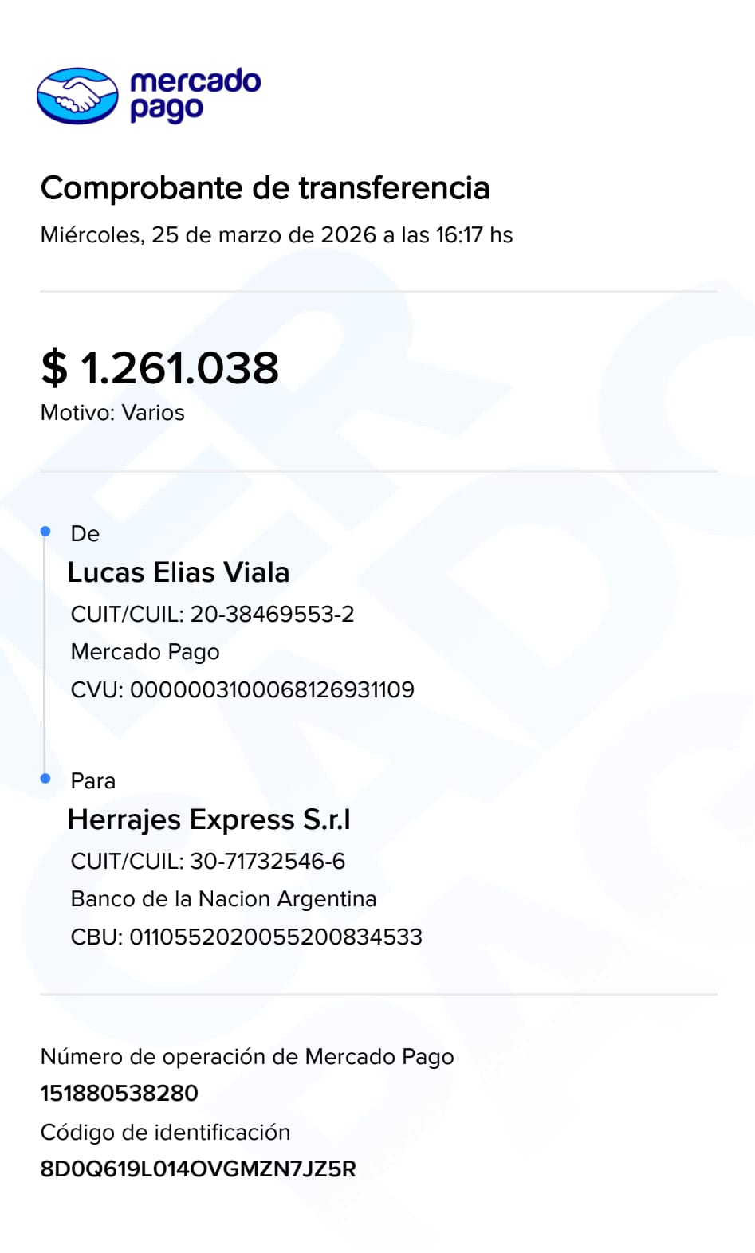Click the blue dot beside "De"
This screenshot has height=1253, width=755.
(45, 531)
